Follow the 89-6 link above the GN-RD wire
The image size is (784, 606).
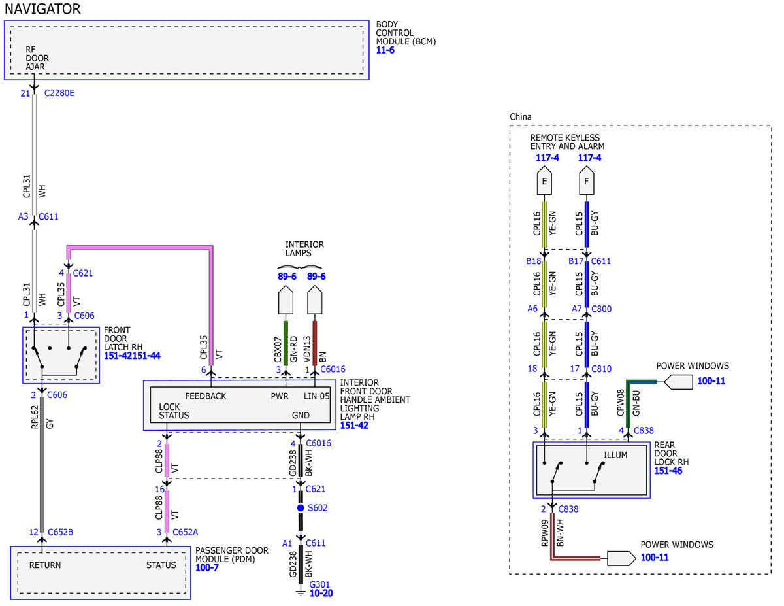click(289, 277)
